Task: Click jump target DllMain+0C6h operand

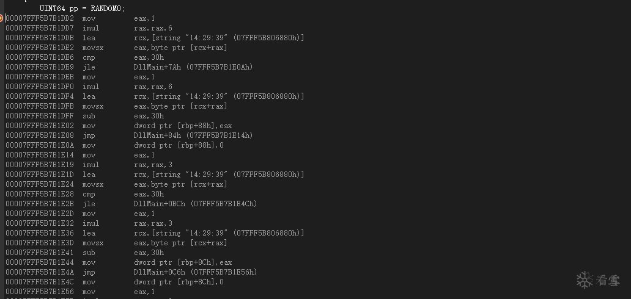Action: pyautogui.click(x=196, y=272)
